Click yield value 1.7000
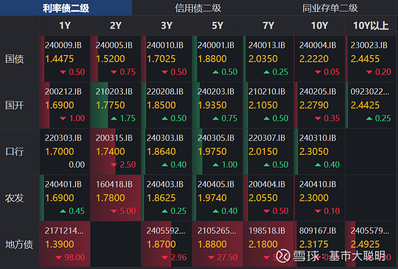Screen dimensions: 398x269 pos(59,151)
